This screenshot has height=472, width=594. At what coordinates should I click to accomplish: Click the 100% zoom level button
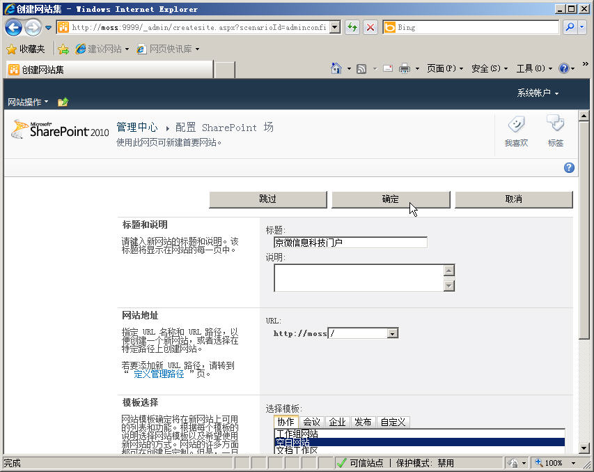[x=549, y=463]
